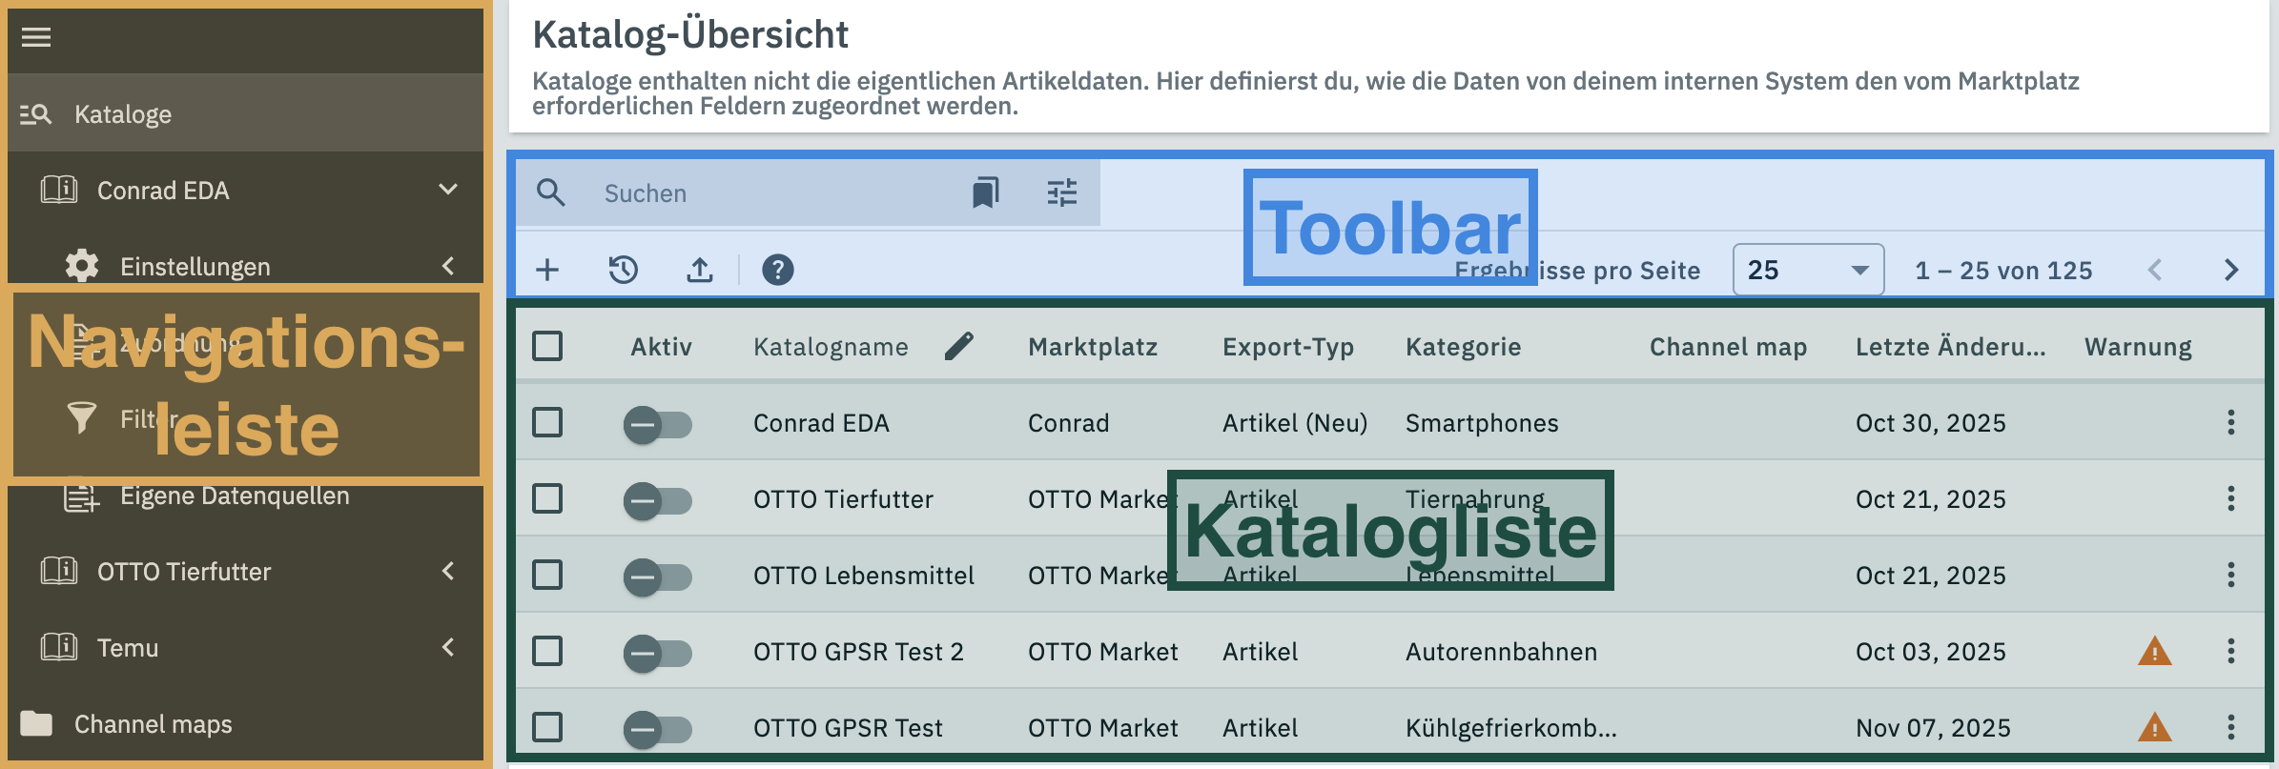Open row menu for OTTO Lebensmittel
The width and height of the screenshot is (2279, 769).
2231,575
